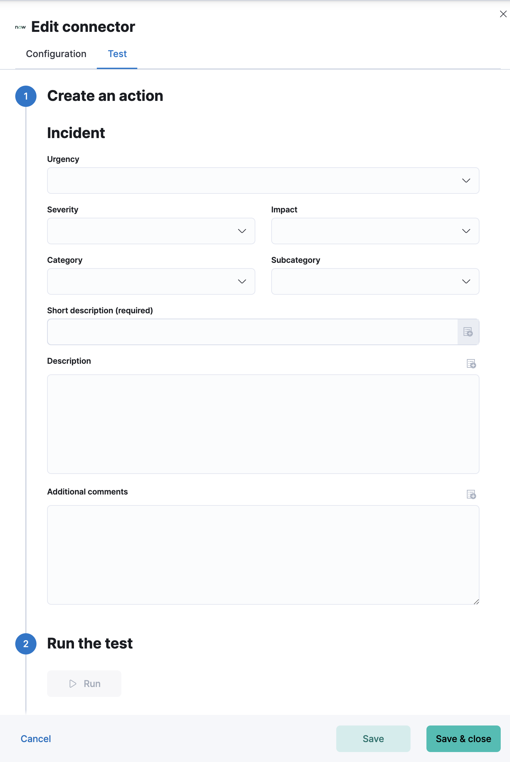The width and height of the screenshot is (510, 762).
Task: Close the Edit connector flyout
Action: click(503, 14)
